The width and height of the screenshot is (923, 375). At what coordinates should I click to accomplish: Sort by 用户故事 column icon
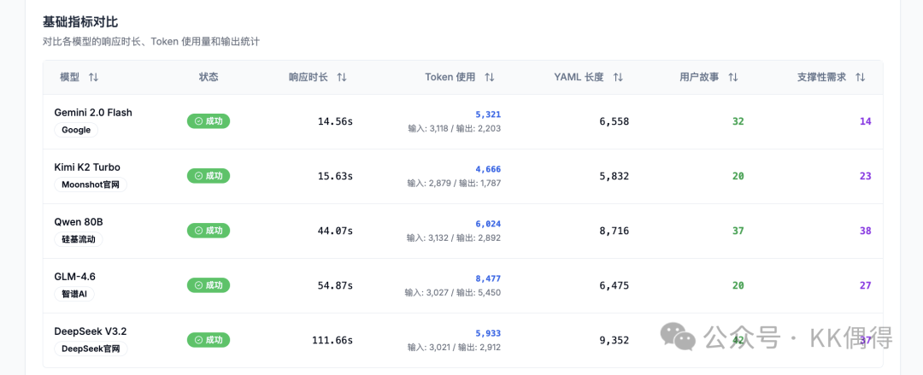tap(733, 77)
